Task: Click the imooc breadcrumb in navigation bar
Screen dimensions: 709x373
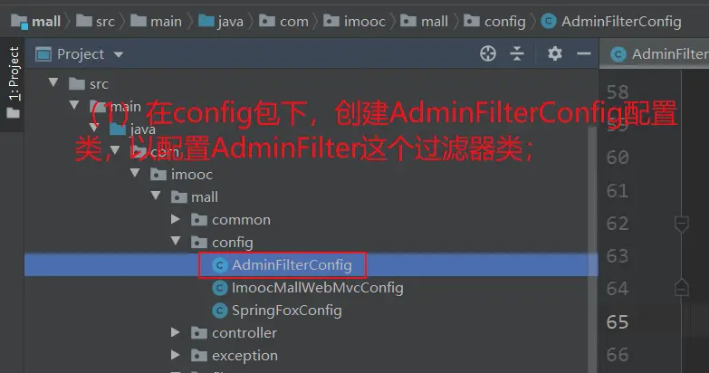Action: click(355, 21)
